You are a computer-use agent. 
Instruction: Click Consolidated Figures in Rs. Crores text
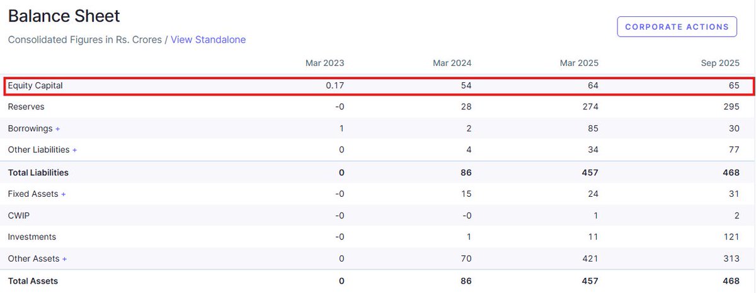pos(85,40)
